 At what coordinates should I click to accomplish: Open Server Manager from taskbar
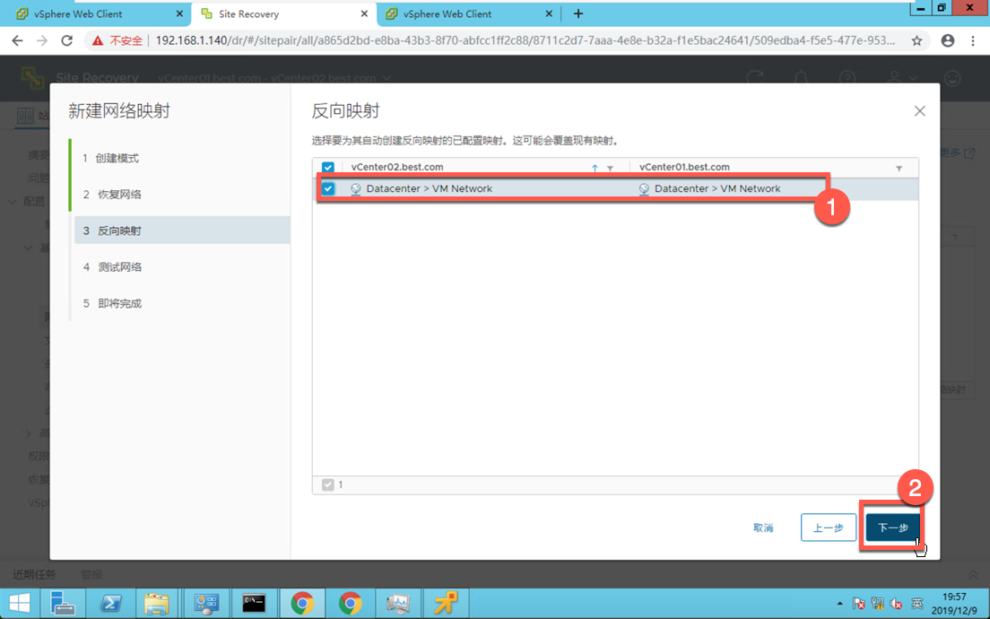tap(63, 604)
